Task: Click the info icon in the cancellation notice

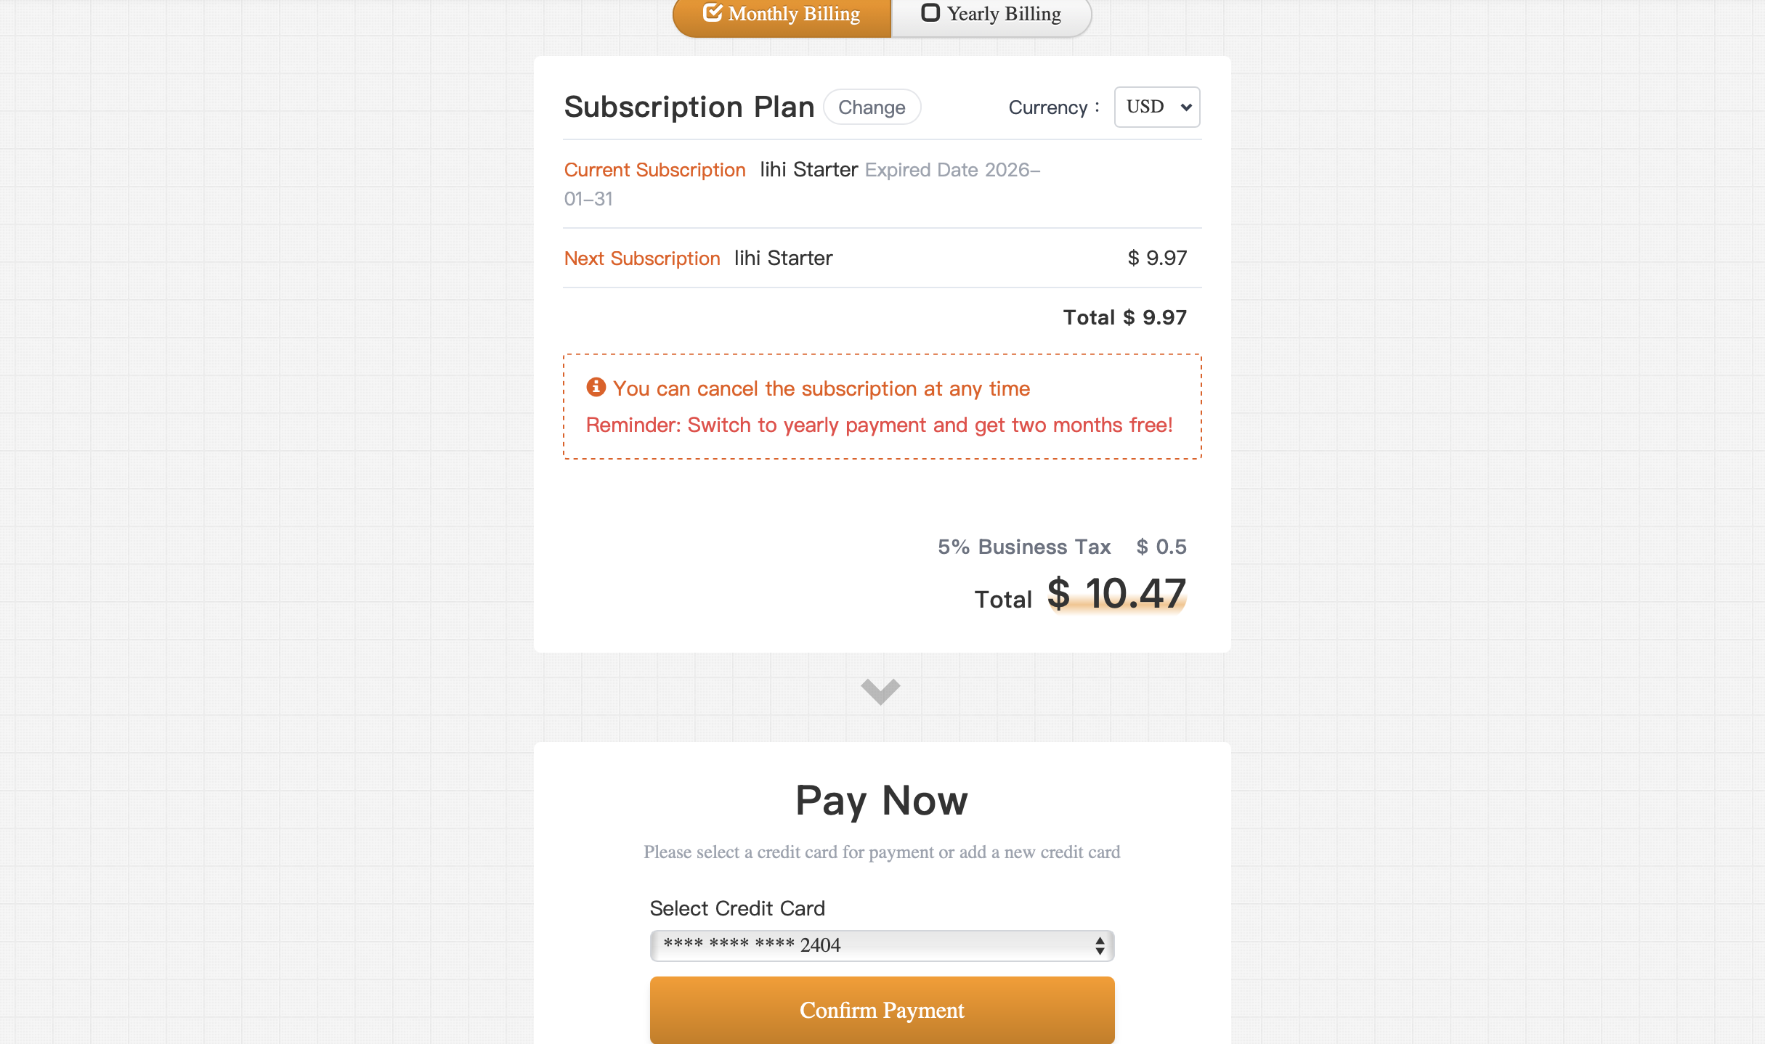Action: point(596,387)
